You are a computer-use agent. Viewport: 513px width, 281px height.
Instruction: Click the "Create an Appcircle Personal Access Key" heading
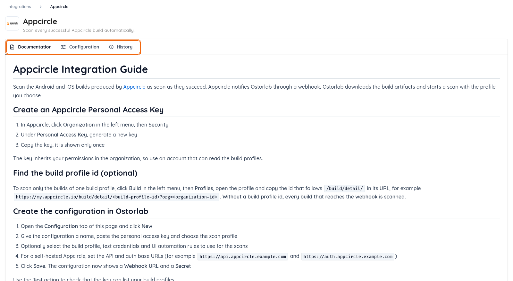88,110
